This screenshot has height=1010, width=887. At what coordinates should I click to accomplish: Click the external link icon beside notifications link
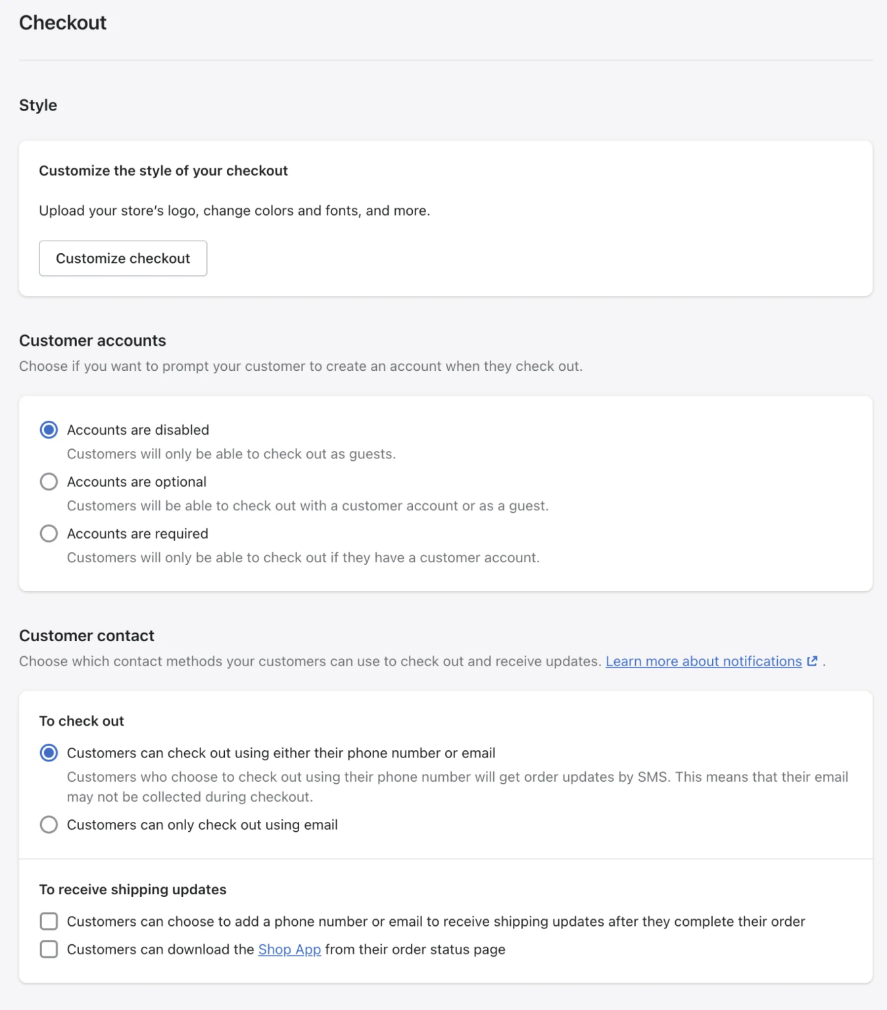(x=812, y=661)
